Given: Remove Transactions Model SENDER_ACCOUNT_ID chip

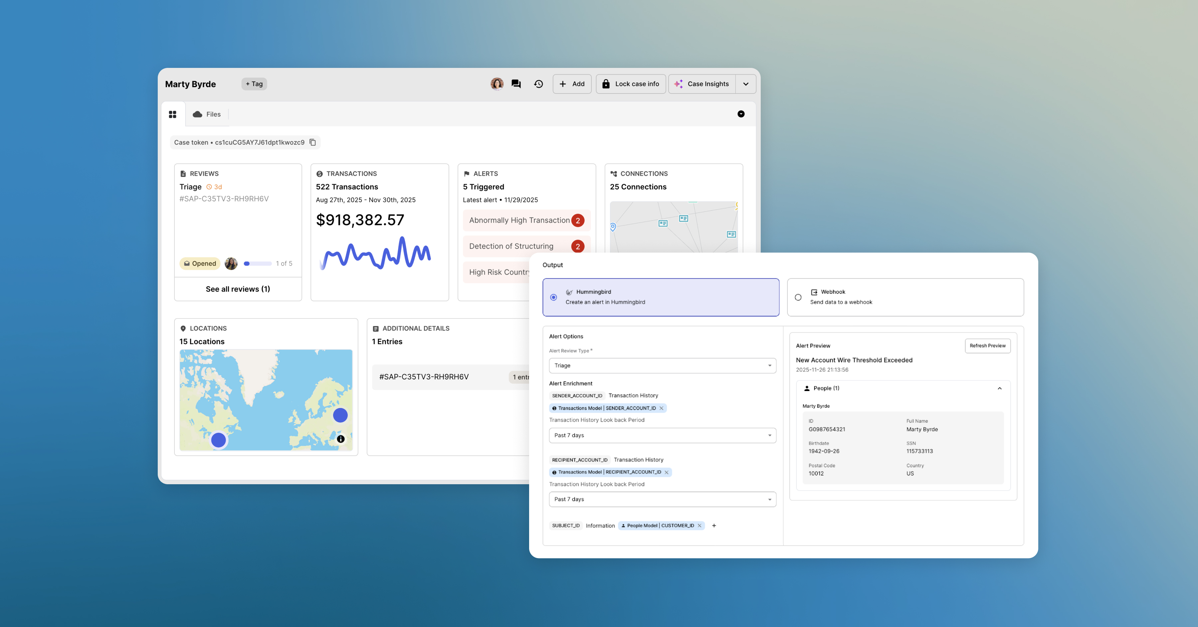Looking at the screenshot, I should click(x=661, y=408).
